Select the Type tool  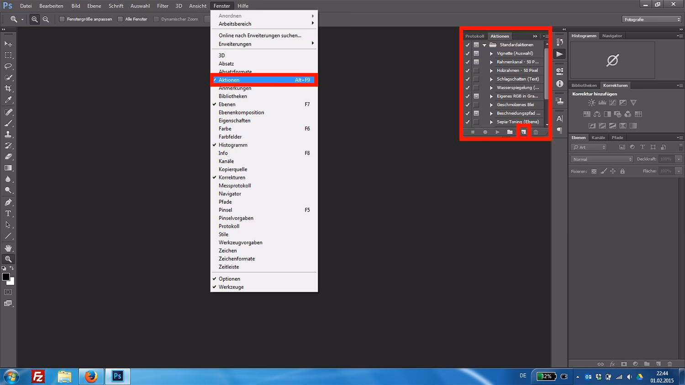tap(8, 213)
